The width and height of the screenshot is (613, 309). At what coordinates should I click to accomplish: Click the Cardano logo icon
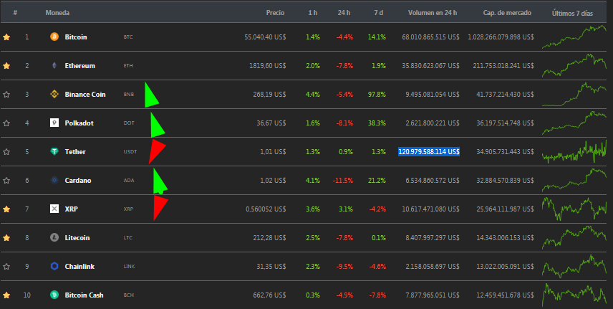pyautogui.click(x=54, y=180)
